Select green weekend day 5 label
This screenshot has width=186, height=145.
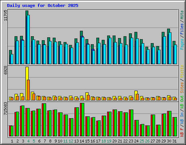pyautogui.click(x=34, y=141)
